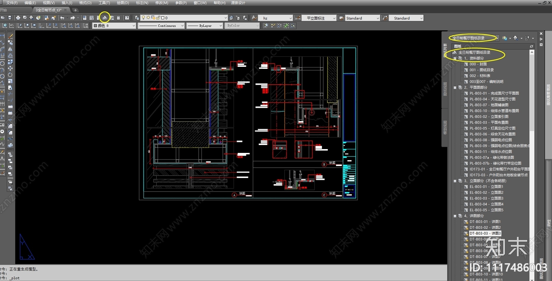
Task: Open the 绘图(D) menu
Action: (x=123, y=3)
